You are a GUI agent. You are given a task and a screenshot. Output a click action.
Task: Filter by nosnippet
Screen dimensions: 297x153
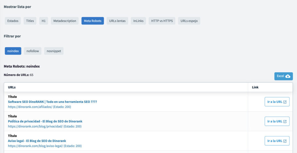54,51
